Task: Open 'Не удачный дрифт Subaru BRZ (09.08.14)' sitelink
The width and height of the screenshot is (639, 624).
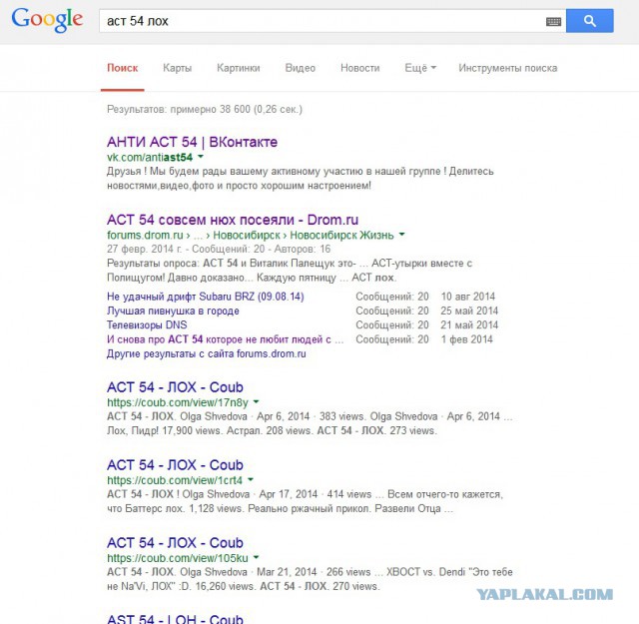Action: pos(206,297)
